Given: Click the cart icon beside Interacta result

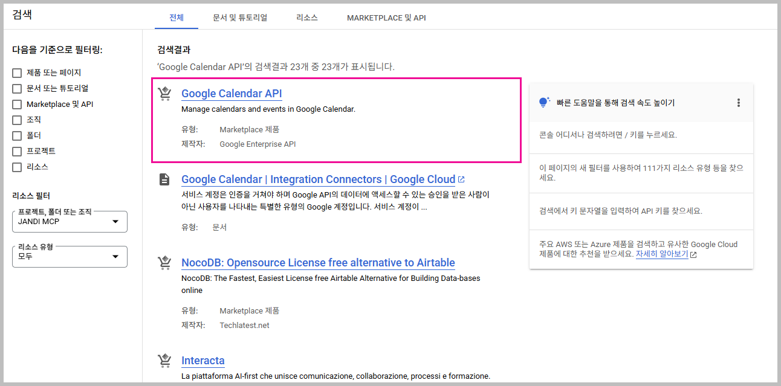Looking at the screenshot, I should coord(164,361).
